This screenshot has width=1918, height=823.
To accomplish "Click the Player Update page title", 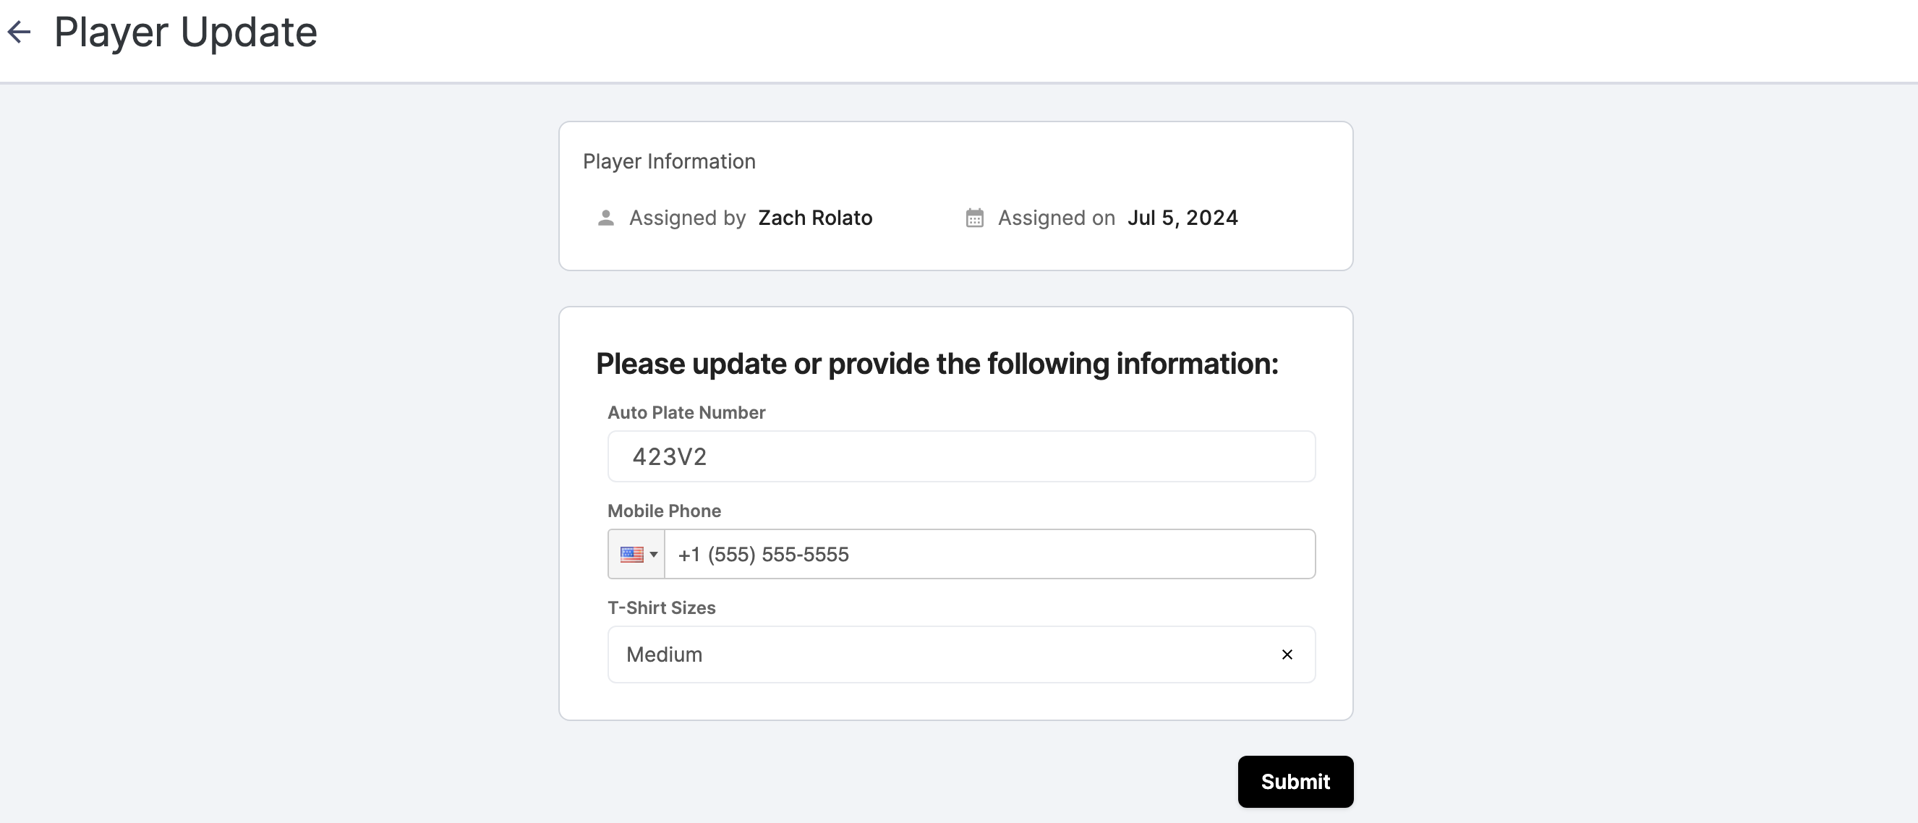I will tap(184, 31).
